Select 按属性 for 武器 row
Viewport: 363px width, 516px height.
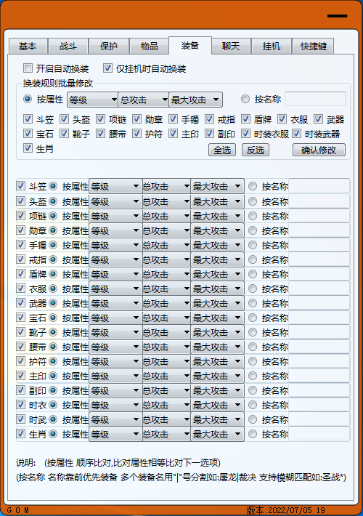(x=53, y=303)
